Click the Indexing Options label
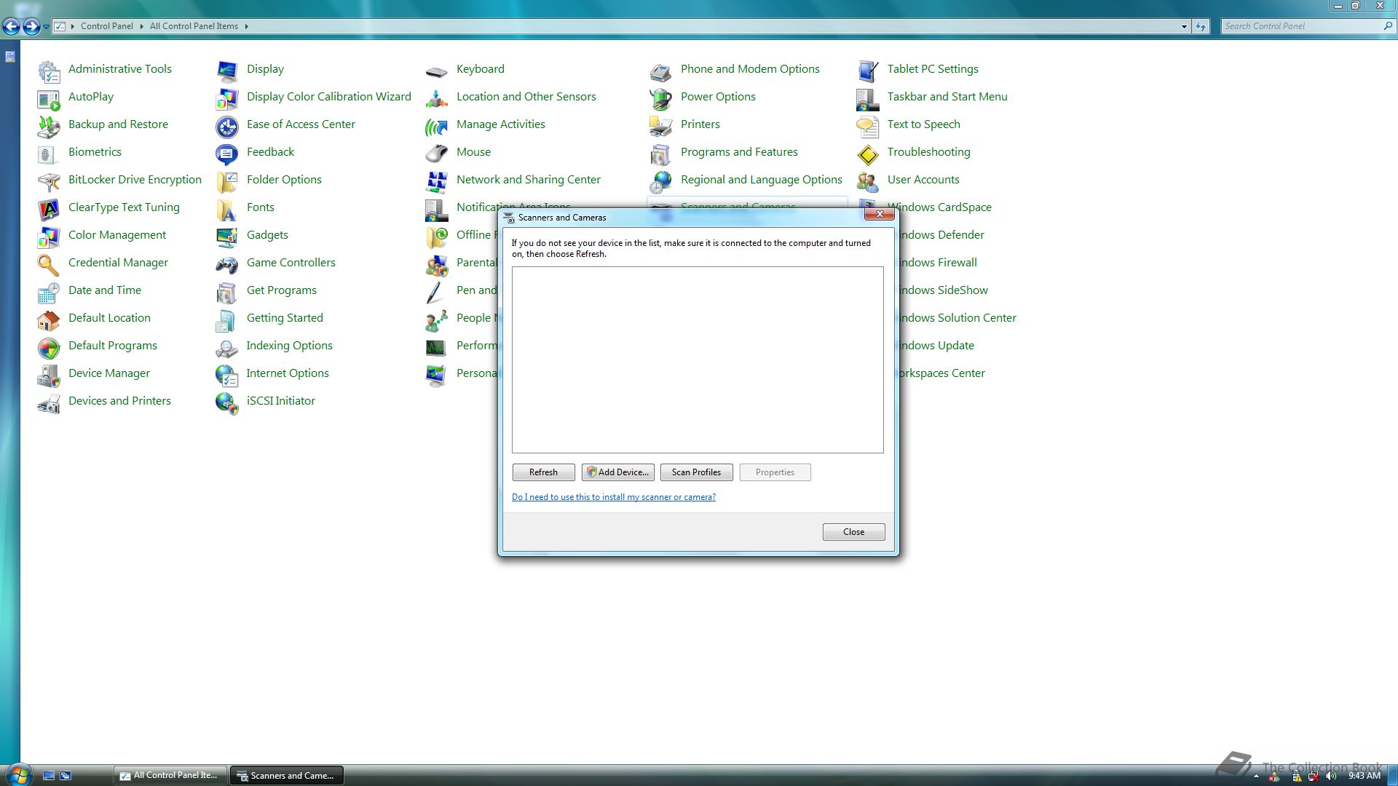The image size is (1398, 786). pos(289,346)
